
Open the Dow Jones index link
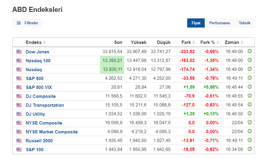click(37, 52)
